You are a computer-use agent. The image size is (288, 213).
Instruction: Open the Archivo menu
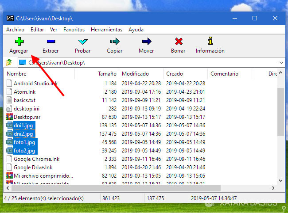15,30
